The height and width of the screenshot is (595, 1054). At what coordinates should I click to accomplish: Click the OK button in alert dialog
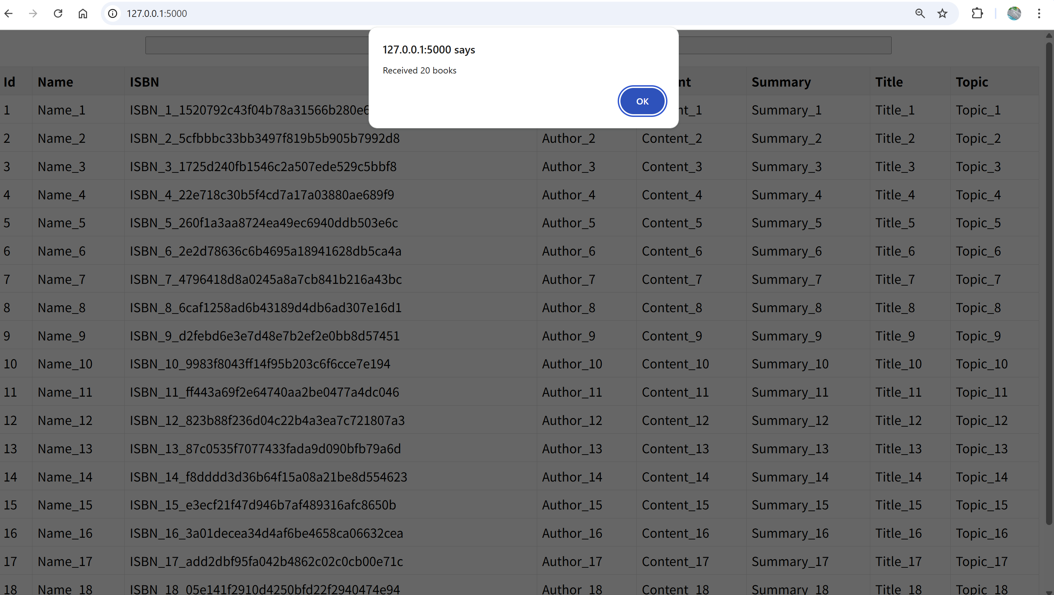tap(642, 101)
